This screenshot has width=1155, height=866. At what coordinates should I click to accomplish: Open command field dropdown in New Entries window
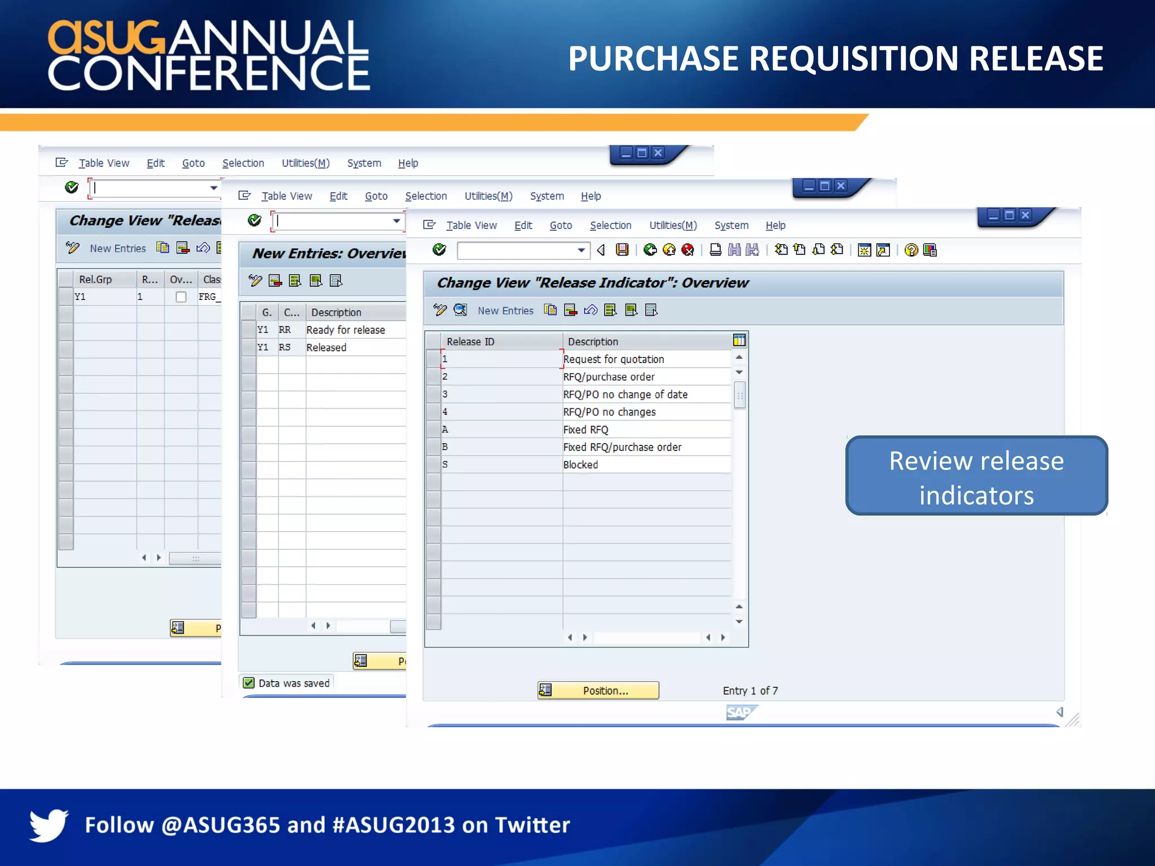(x=397, y=221)
